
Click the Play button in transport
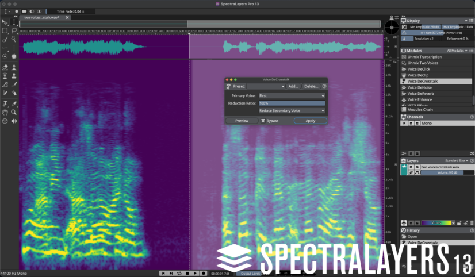(195, 273)
